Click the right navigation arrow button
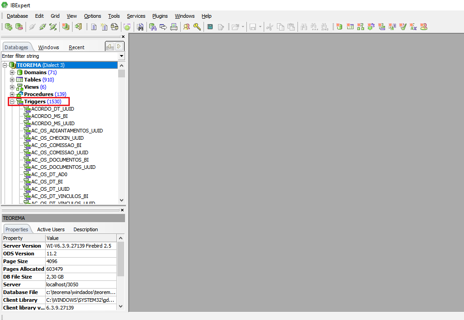This screenshot has width=464, height=320. click(x=119, y=46)
